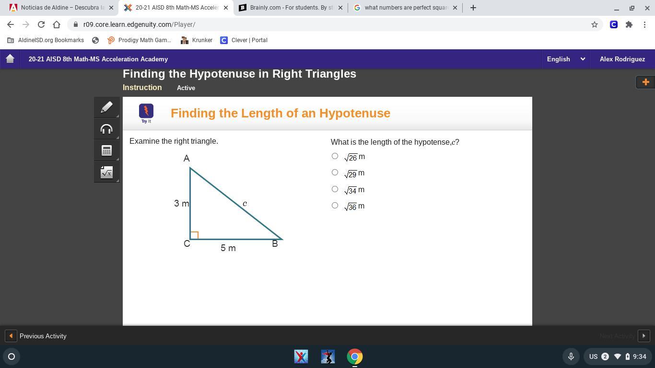Screen dimensions: 655x368
Task: Click the browser back arrow
Action: [11, 24]
